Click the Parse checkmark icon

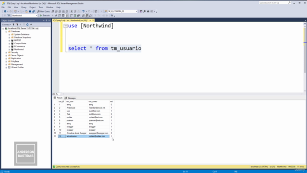(56, 15)
